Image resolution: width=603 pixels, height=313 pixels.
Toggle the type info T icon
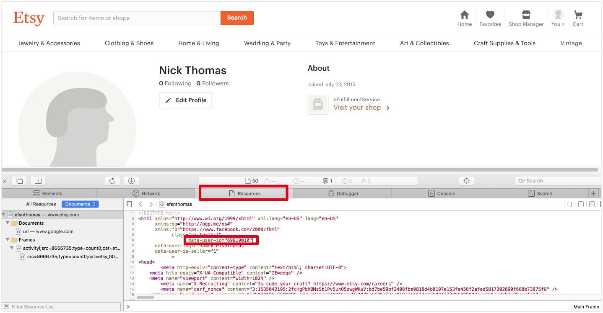[x=581, y=204]
